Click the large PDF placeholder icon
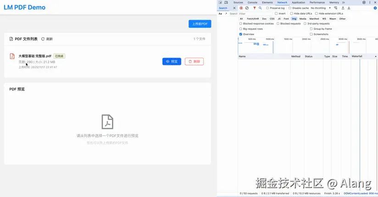 pyautogui.click(x=107, y=122)
